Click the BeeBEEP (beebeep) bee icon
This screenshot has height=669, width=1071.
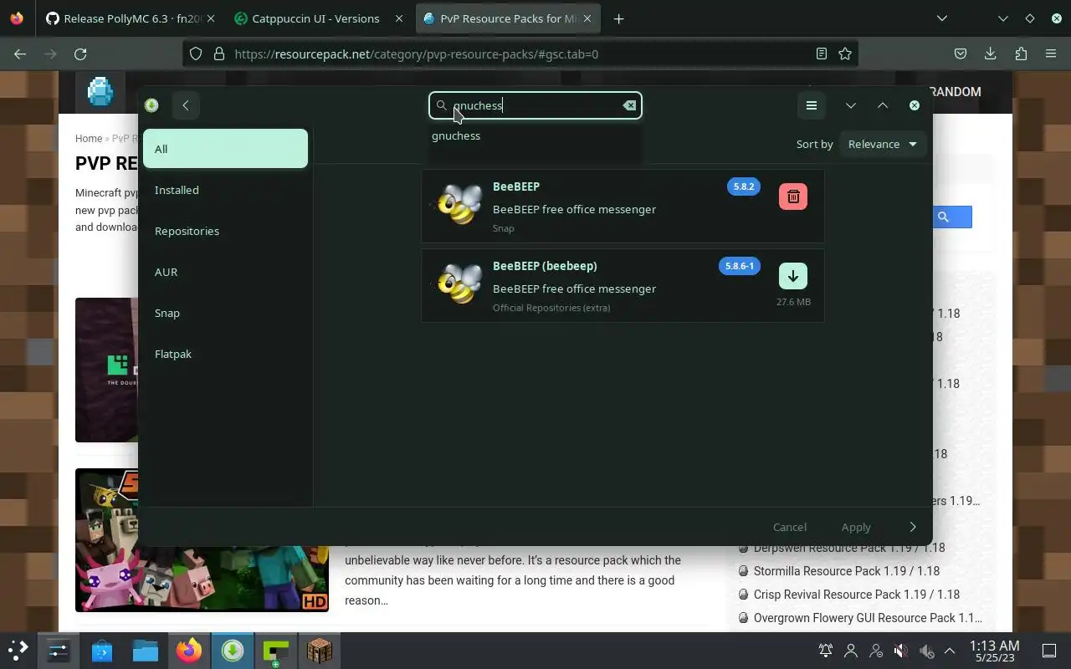[459, 284]
